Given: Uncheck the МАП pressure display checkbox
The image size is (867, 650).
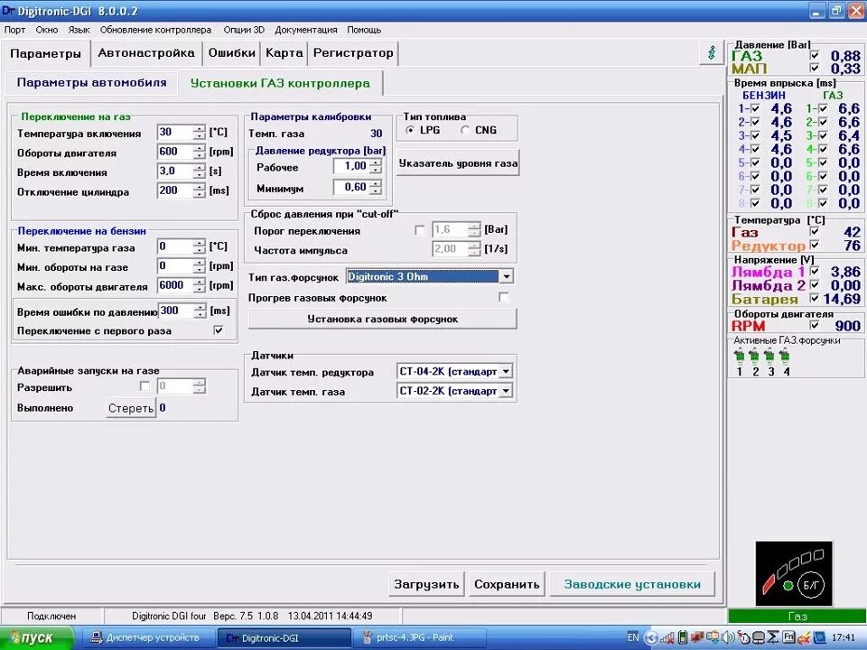Looking at the screenshot, I should tap(814, 68).
